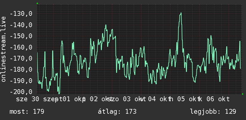Image resolution: width=246 pixels, height=120 pixels.
Task: Click the green arrow atop the y-axis
Action: (x=37, y=3)
